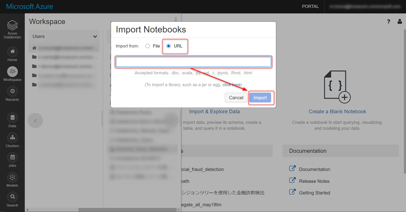Click the back arrow circle in Workspace panel

pos(35,121)
